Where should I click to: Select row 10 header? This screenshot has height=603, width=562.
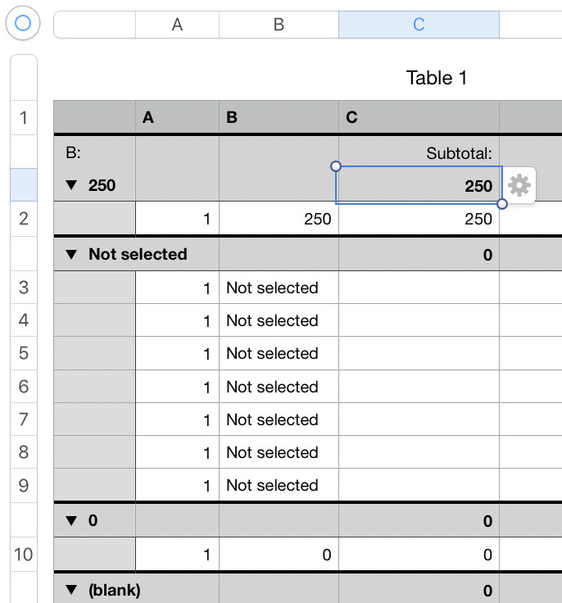[23, 555]
